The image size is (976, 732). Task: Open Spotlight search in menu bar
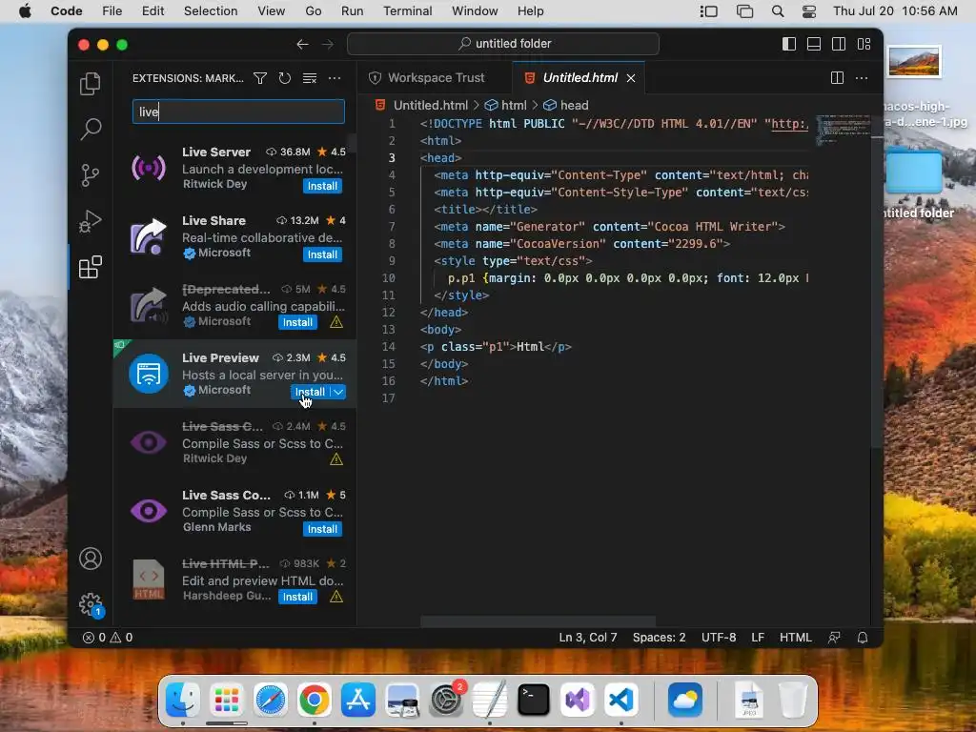point(778,11)
